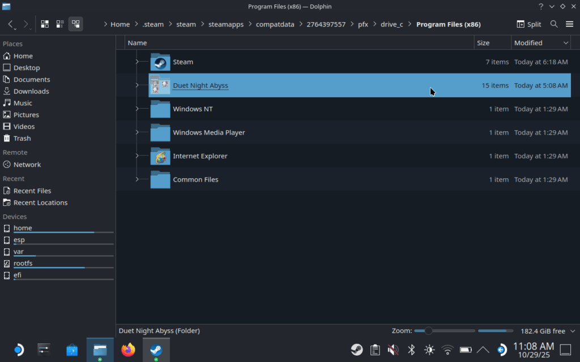Unmute audio via the muted speaker icon
Viewport: 580px width, 362px height.
(x=393, y=350)
